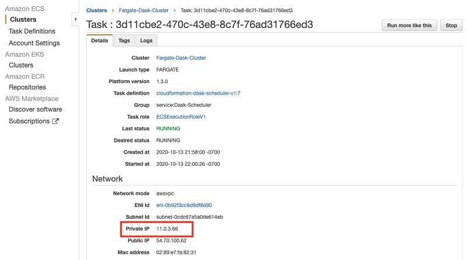
Task: Open task role ECSExecutionRoleV1 link
Action: (181, 117)
